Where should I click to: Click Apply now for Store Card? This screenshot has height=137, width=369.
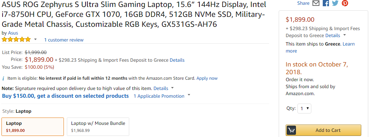pyautogui.click(x=207, y=78)
